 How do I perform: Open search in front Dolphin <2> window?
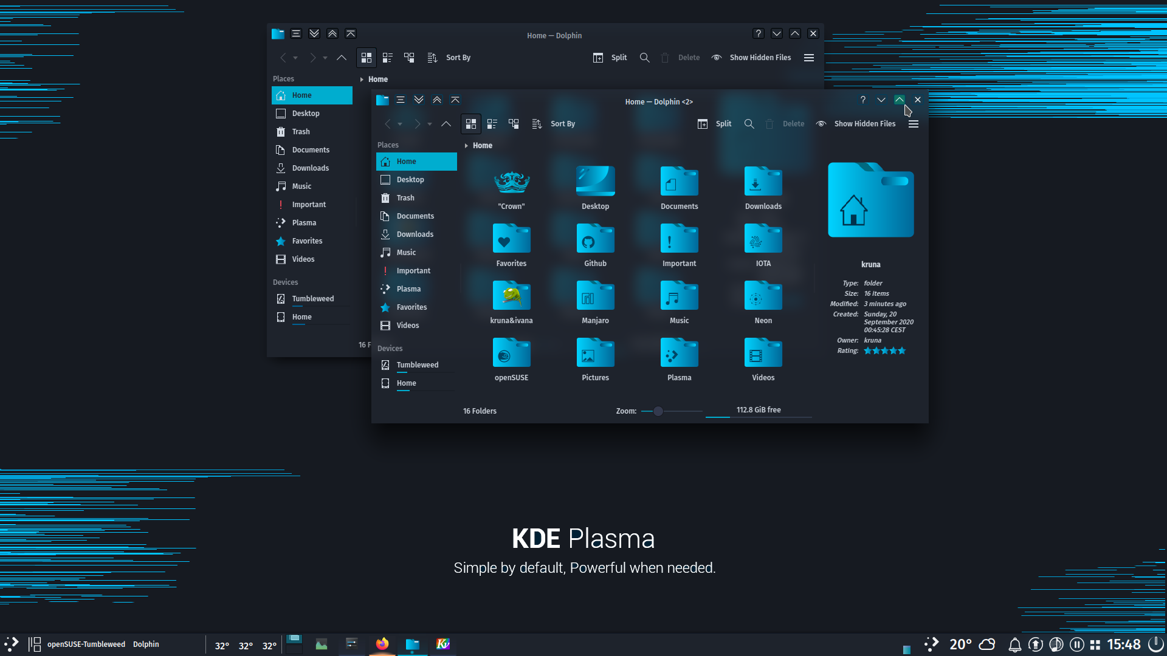(749, 124)
